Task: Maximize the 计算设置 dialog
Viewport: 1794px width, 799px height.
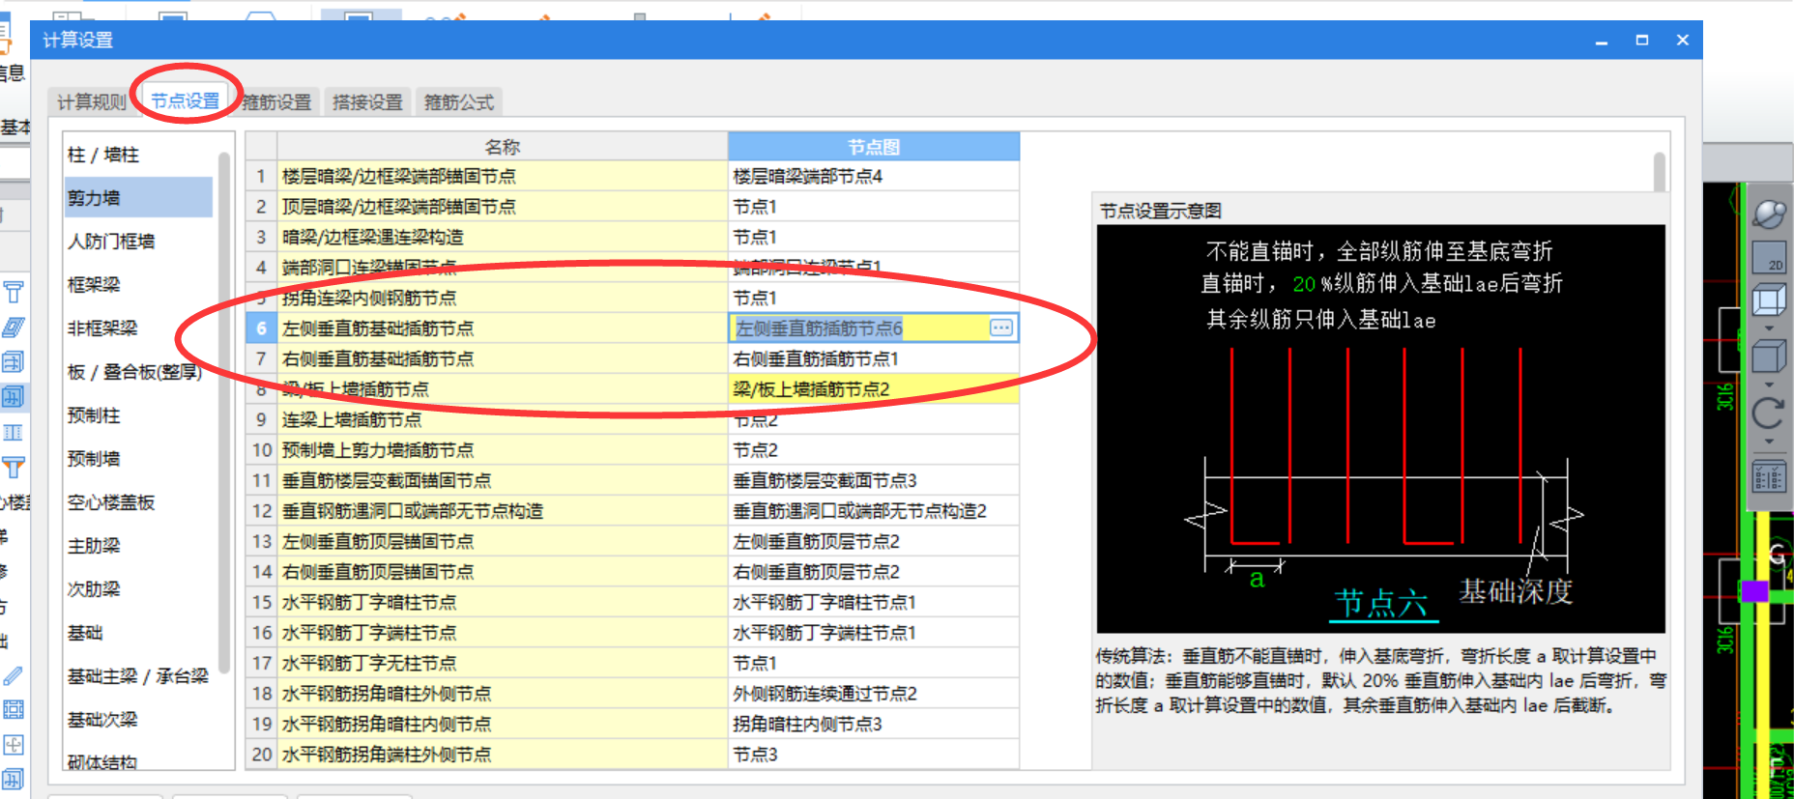Action: (x=1641, y=40)
